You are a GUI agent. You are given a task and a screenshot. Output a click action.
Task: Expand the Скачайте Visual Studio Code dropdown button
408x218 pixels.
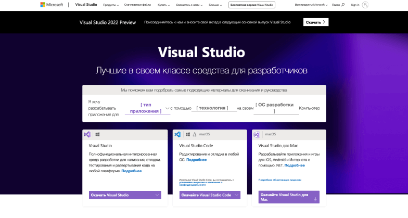210,195
